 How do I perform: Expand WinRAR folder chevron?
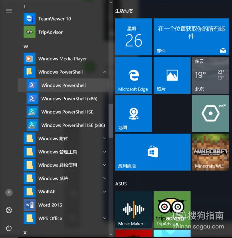105,192
